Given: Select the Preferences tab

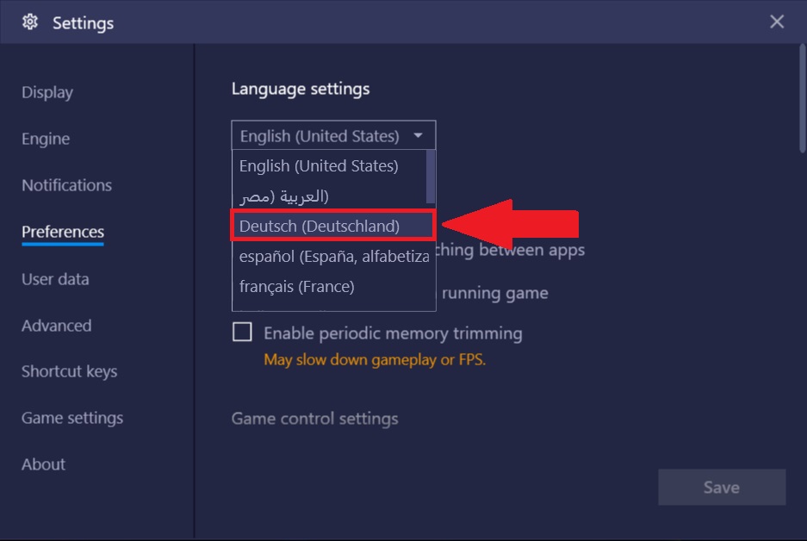Looking at the screenshot, I should pyautogui.click(x=63, y=232).
